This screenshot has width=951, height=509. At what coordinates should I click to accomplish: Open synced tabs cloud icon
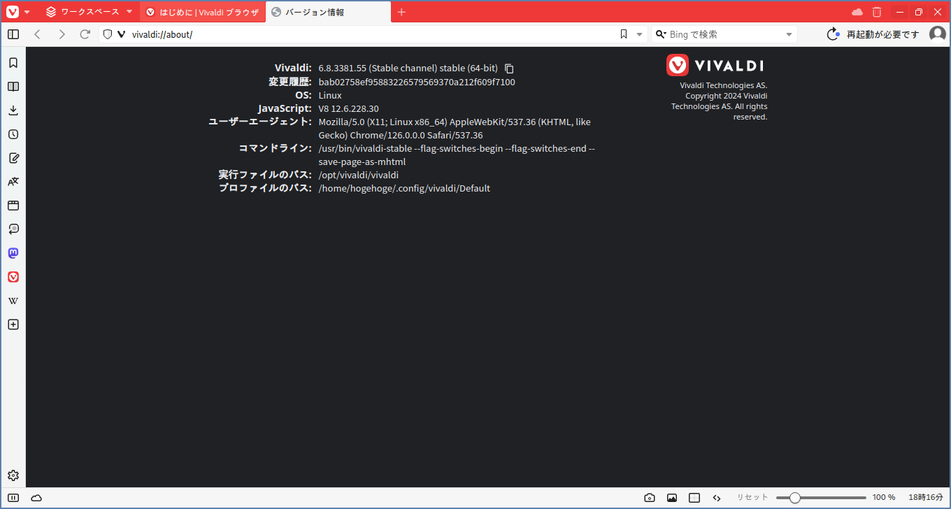857,12
